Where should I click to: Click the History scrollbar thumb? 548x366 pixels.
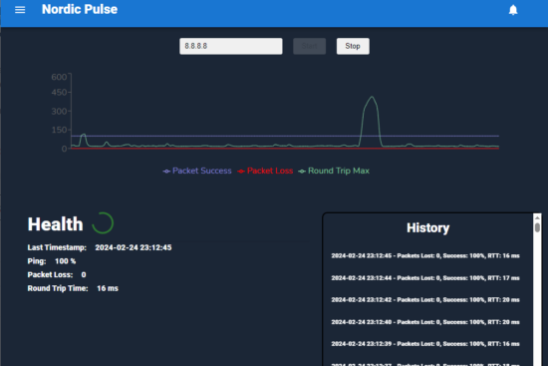coord(537,227)
